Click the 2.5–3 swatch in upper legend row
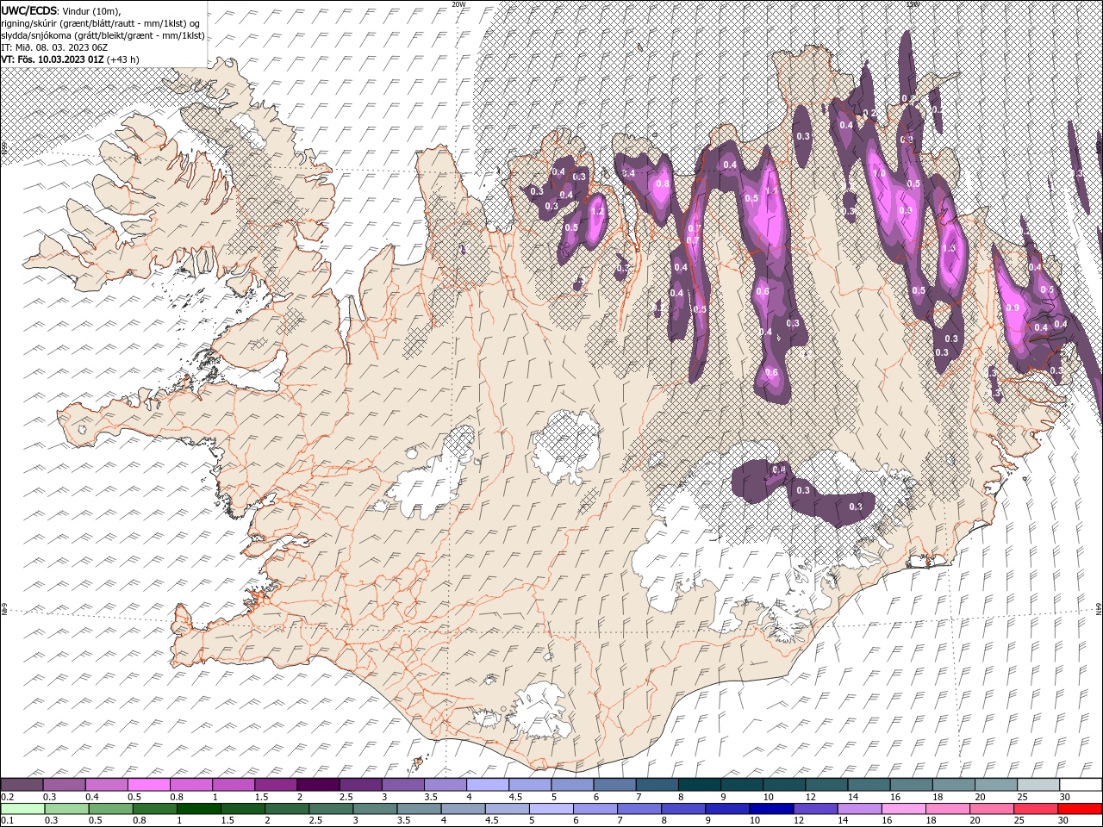The height and width of the screenshot is (827, 1103). click(359, 785)
